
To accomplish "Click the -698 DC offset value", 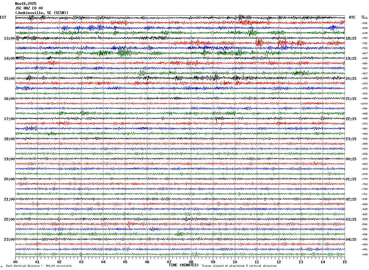I will 364,28.
